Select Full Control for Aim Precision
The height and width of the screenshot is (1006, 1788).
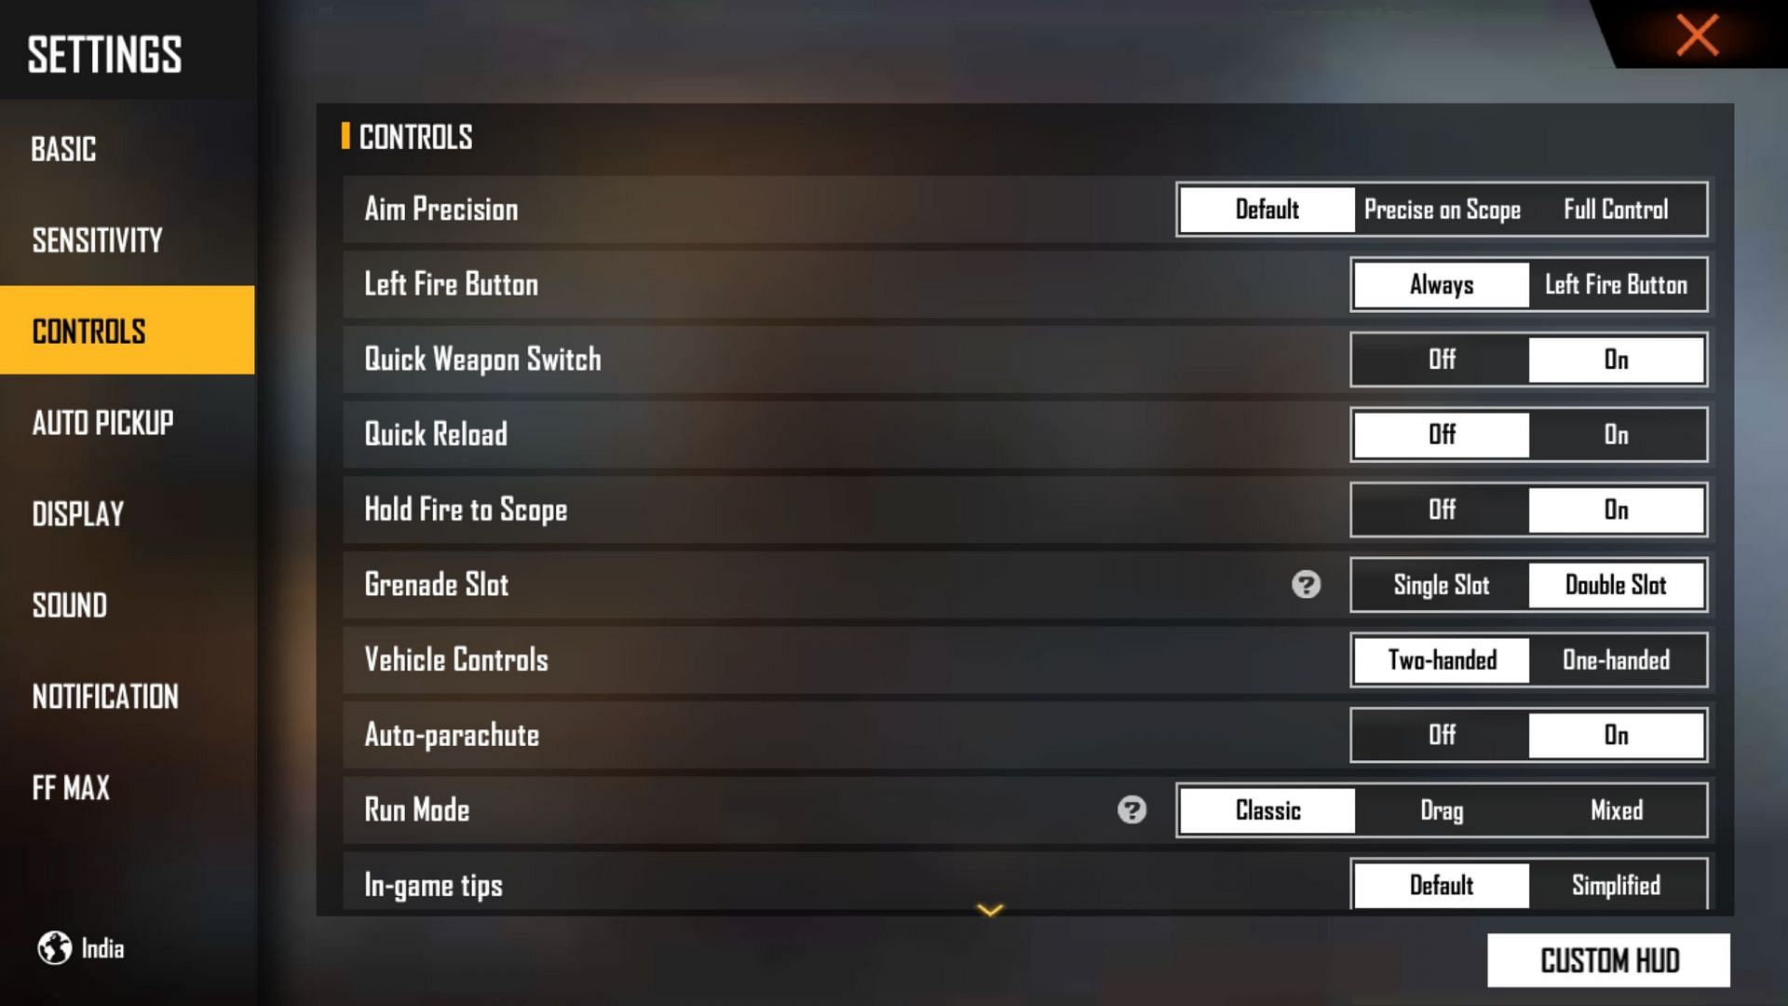coord(1615,209)
